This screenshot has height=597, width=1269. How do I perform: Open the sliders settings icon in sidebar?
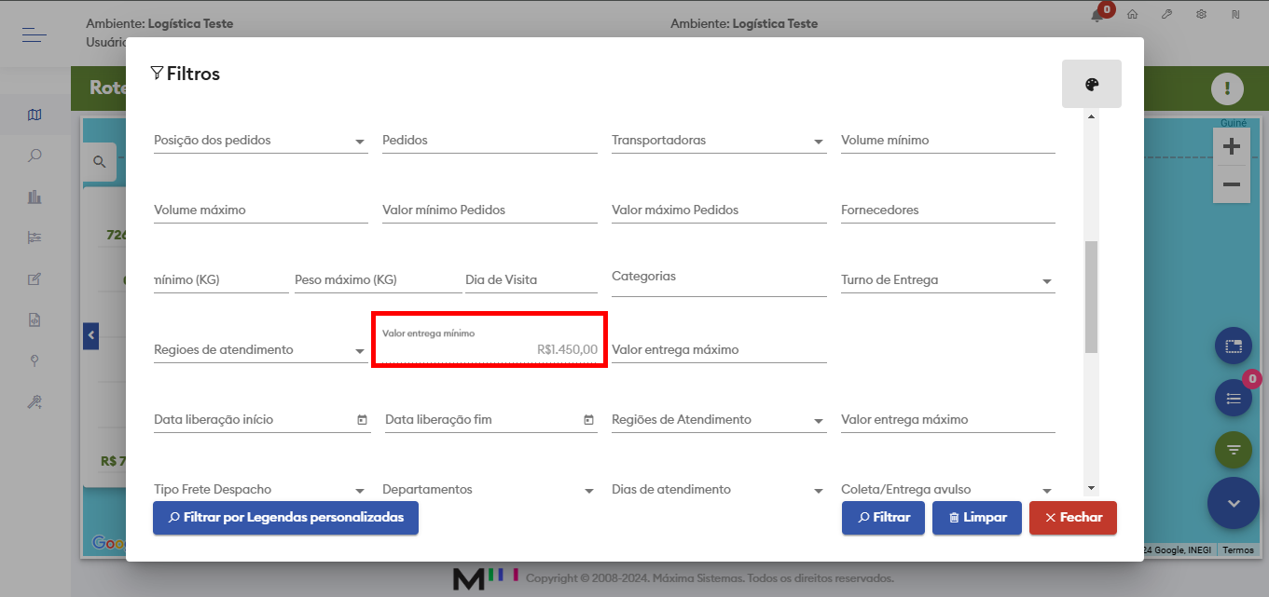point(34,237)
